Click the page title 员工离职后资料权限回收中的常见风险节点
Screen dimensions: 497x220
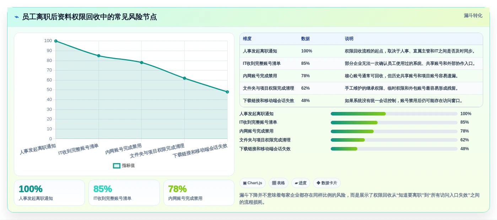coord(89,17)
